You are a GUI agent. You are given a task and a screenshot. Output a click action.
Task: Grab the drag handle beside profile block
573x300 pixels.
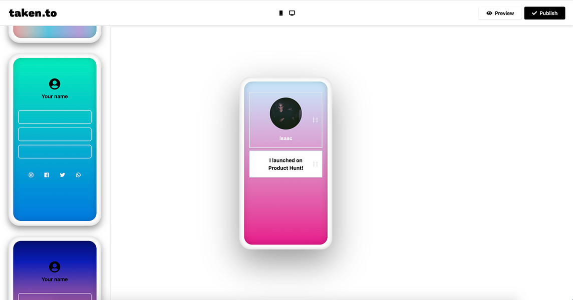pyautogui.click(x=315, y=119)
